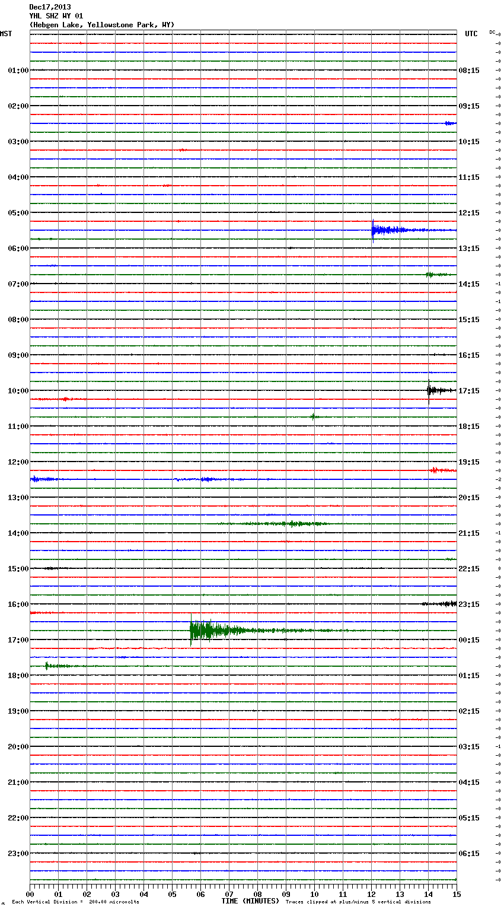This screenshot has width=504, height=910.
Task: Select the 03:00 MST row label
Action: pos(18,142)
